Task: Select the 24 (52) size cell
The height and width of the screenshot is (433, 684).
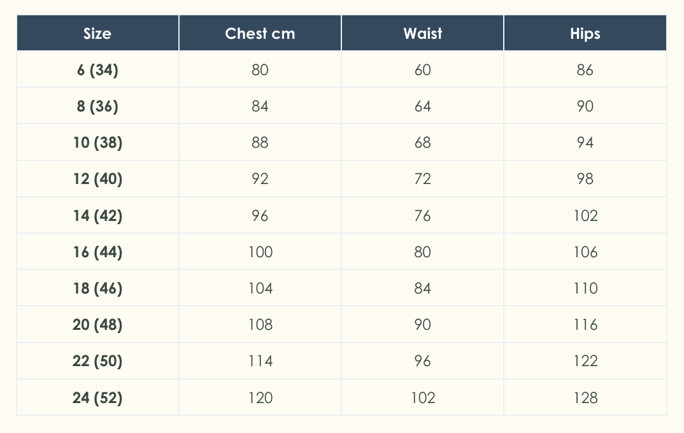Action: click(97, 398)
